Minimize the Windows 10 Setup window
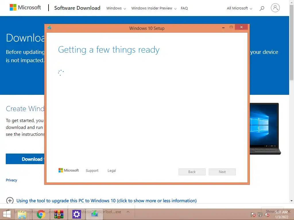Screen dimensions: 294x220 pos(223,27)
